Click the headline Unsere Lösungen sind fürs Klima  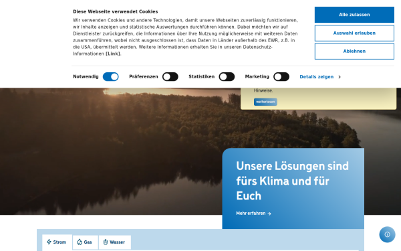(x=292, y=181)
